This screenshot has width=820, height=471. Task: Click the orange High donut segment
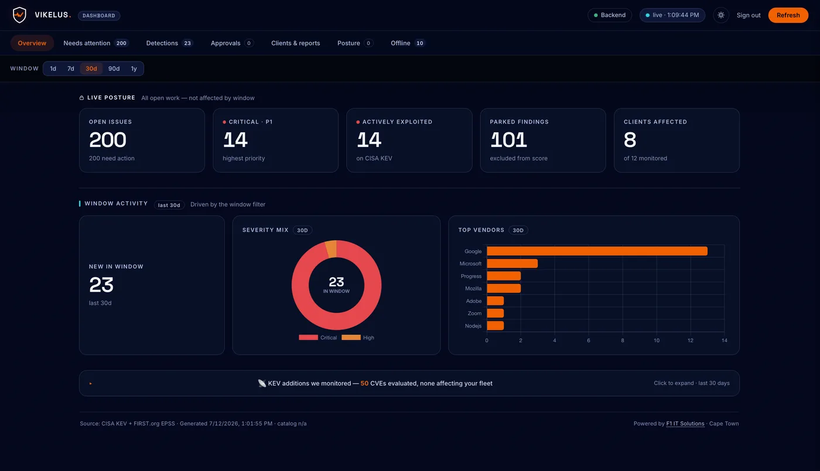(x=331, y=249)
